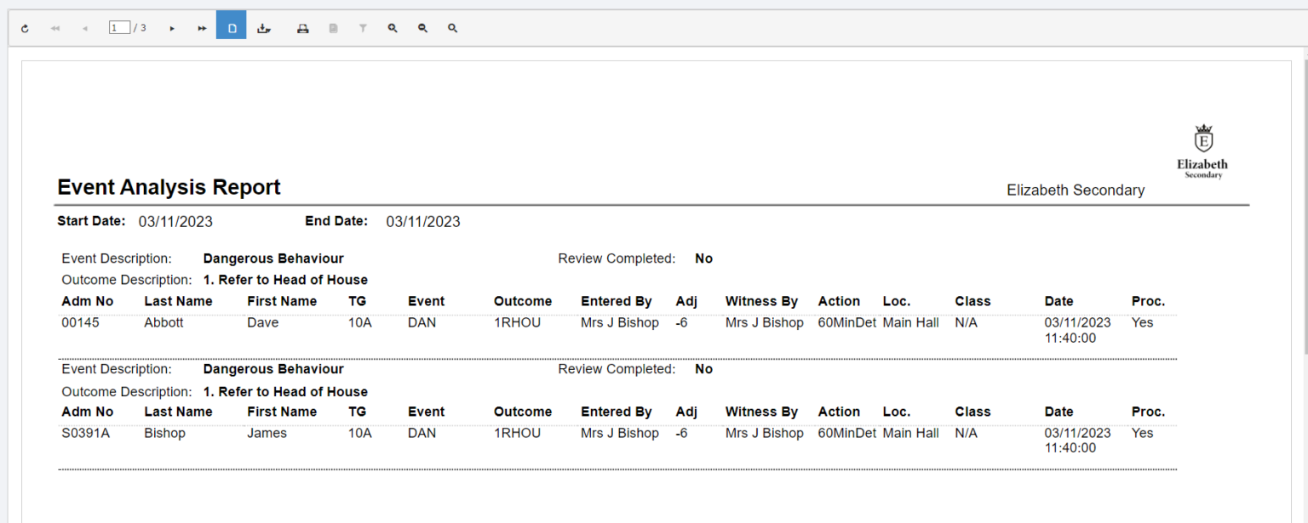Image resolution: width=1308 pixels, height=523 pixels.
Task: Skip to the last page
Action: [x=202, y=27]
